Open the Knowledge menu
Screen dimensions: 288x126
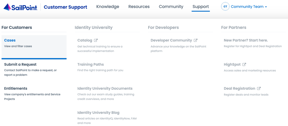pyautogui.click(x=108, y=7)
